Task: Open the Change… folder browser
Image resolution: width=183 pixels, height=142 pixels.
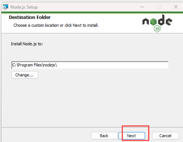Action: 25,75
